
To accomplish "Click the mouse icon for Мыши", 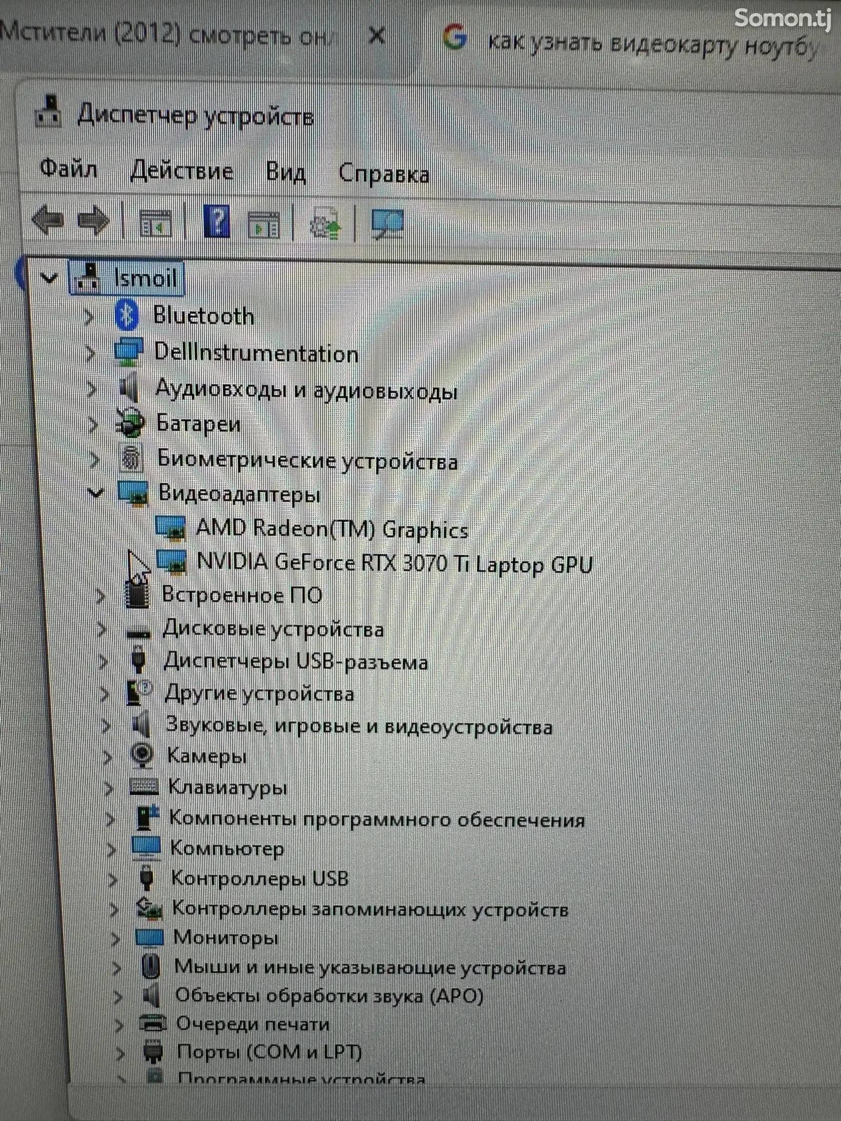I will pos(151,966).
